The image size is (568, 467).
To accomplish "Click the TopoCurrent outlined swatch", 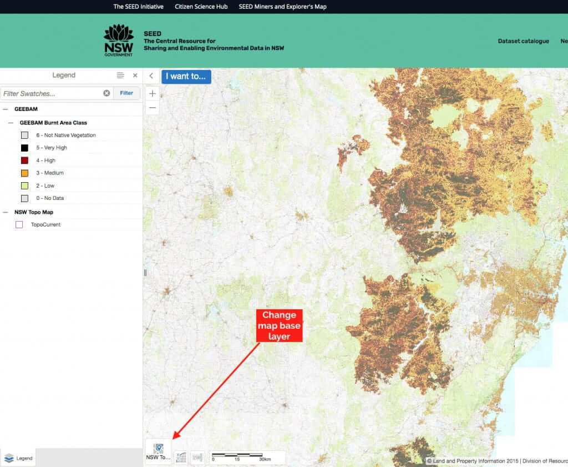I will coord(19,225).
